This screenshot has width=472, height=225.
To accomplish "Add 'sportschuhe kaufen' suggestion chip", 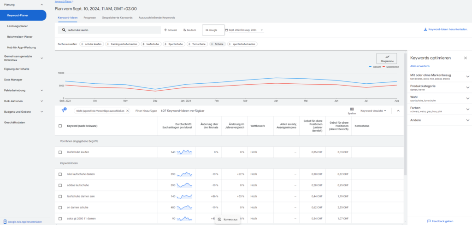I will click(x=242, y=44).
